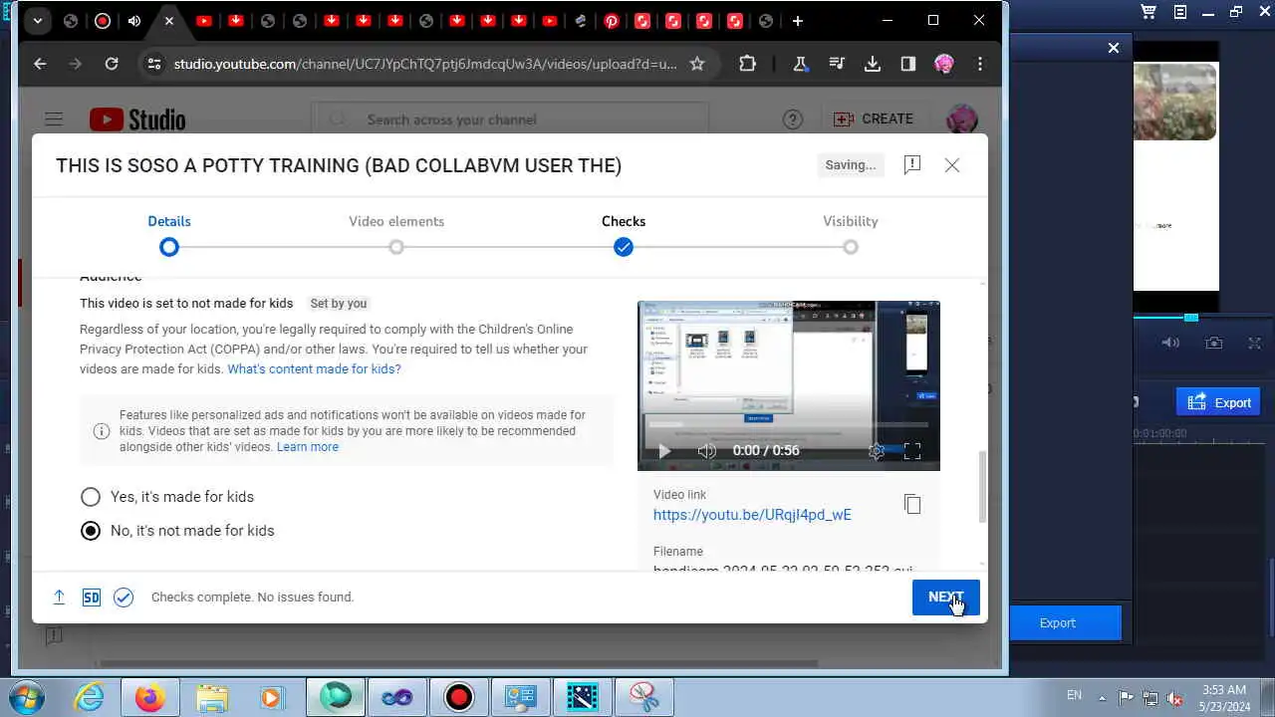Click the NEXT button in upload dialog
The height and width of the screenshot is (717, 1275).
pyautogui.click(x=945, y=597)
